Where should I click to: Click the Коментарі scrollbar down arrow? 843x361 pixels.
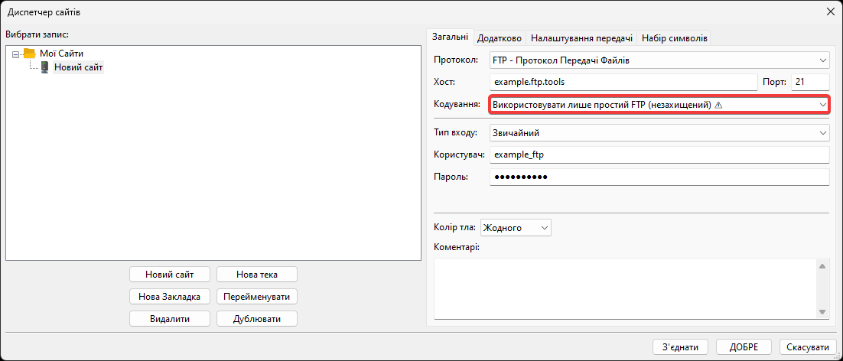click(822, 311)
